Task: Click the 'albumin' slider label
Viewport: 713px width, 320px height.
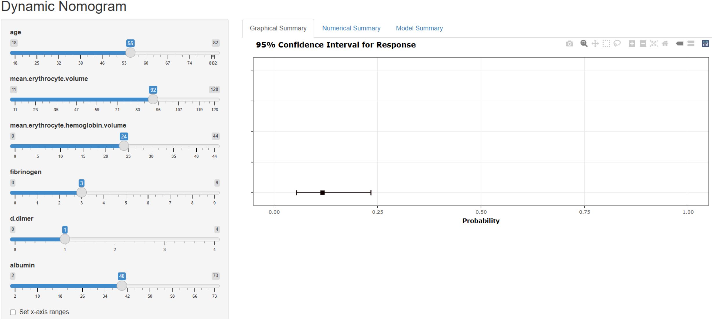Action: click(22, 265)
